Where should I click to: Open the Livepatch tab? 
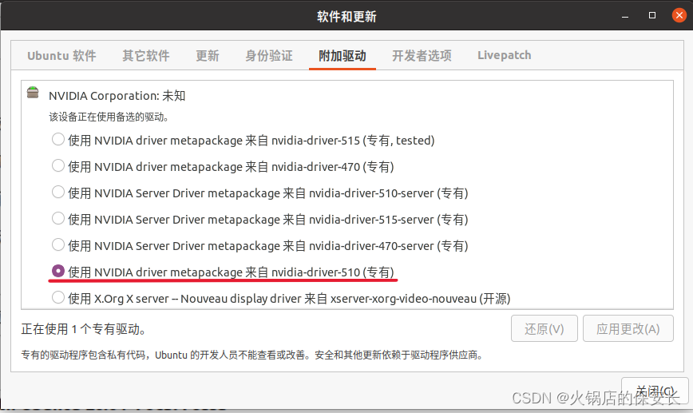coord(505,56)
